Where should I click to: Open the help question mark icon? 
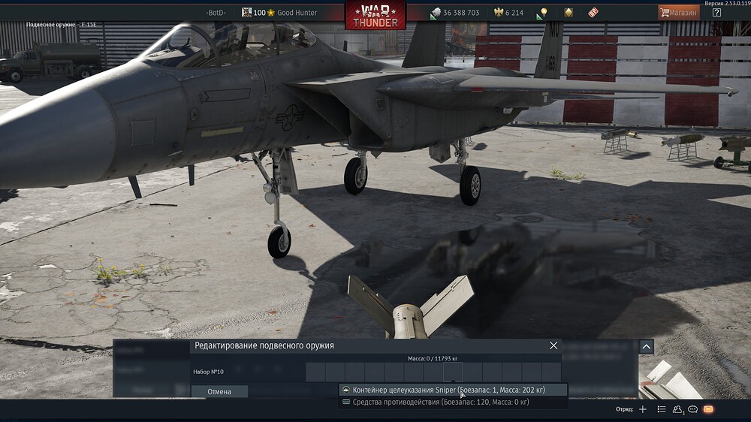[716, 13]
